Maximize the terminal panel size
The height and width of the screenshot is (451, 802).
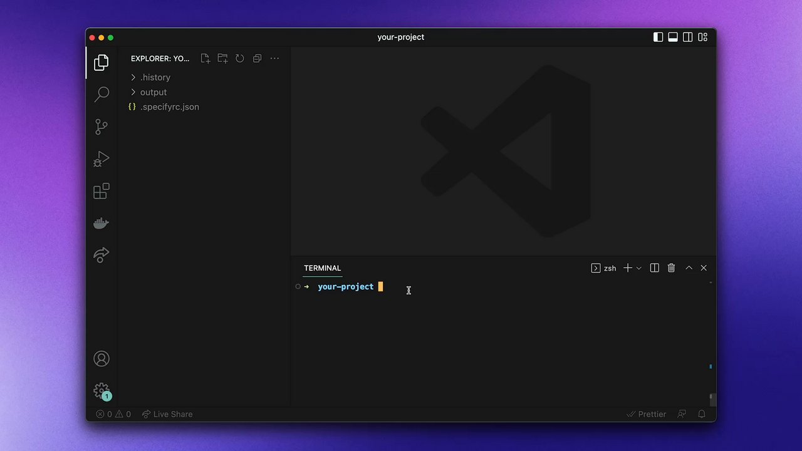coord(689,268)
